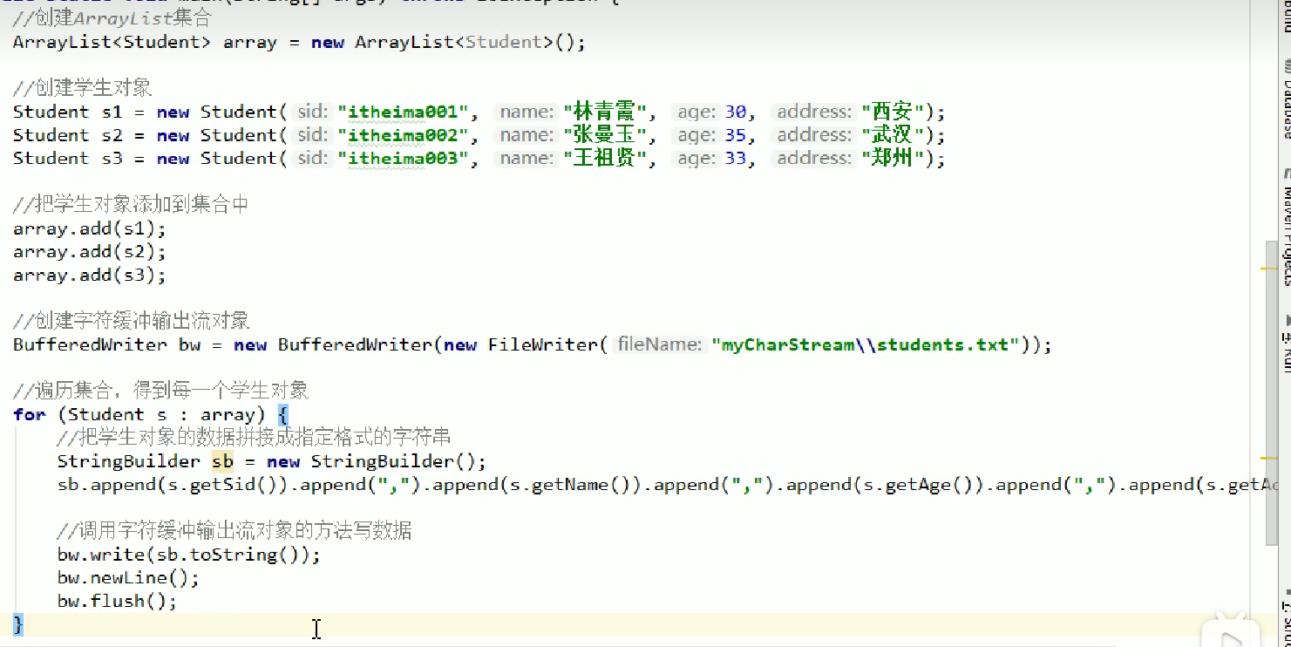Viewport: 1291px width, 647px height.
Task: Click the line bw.flush();
Action: (x=117, y=602)
